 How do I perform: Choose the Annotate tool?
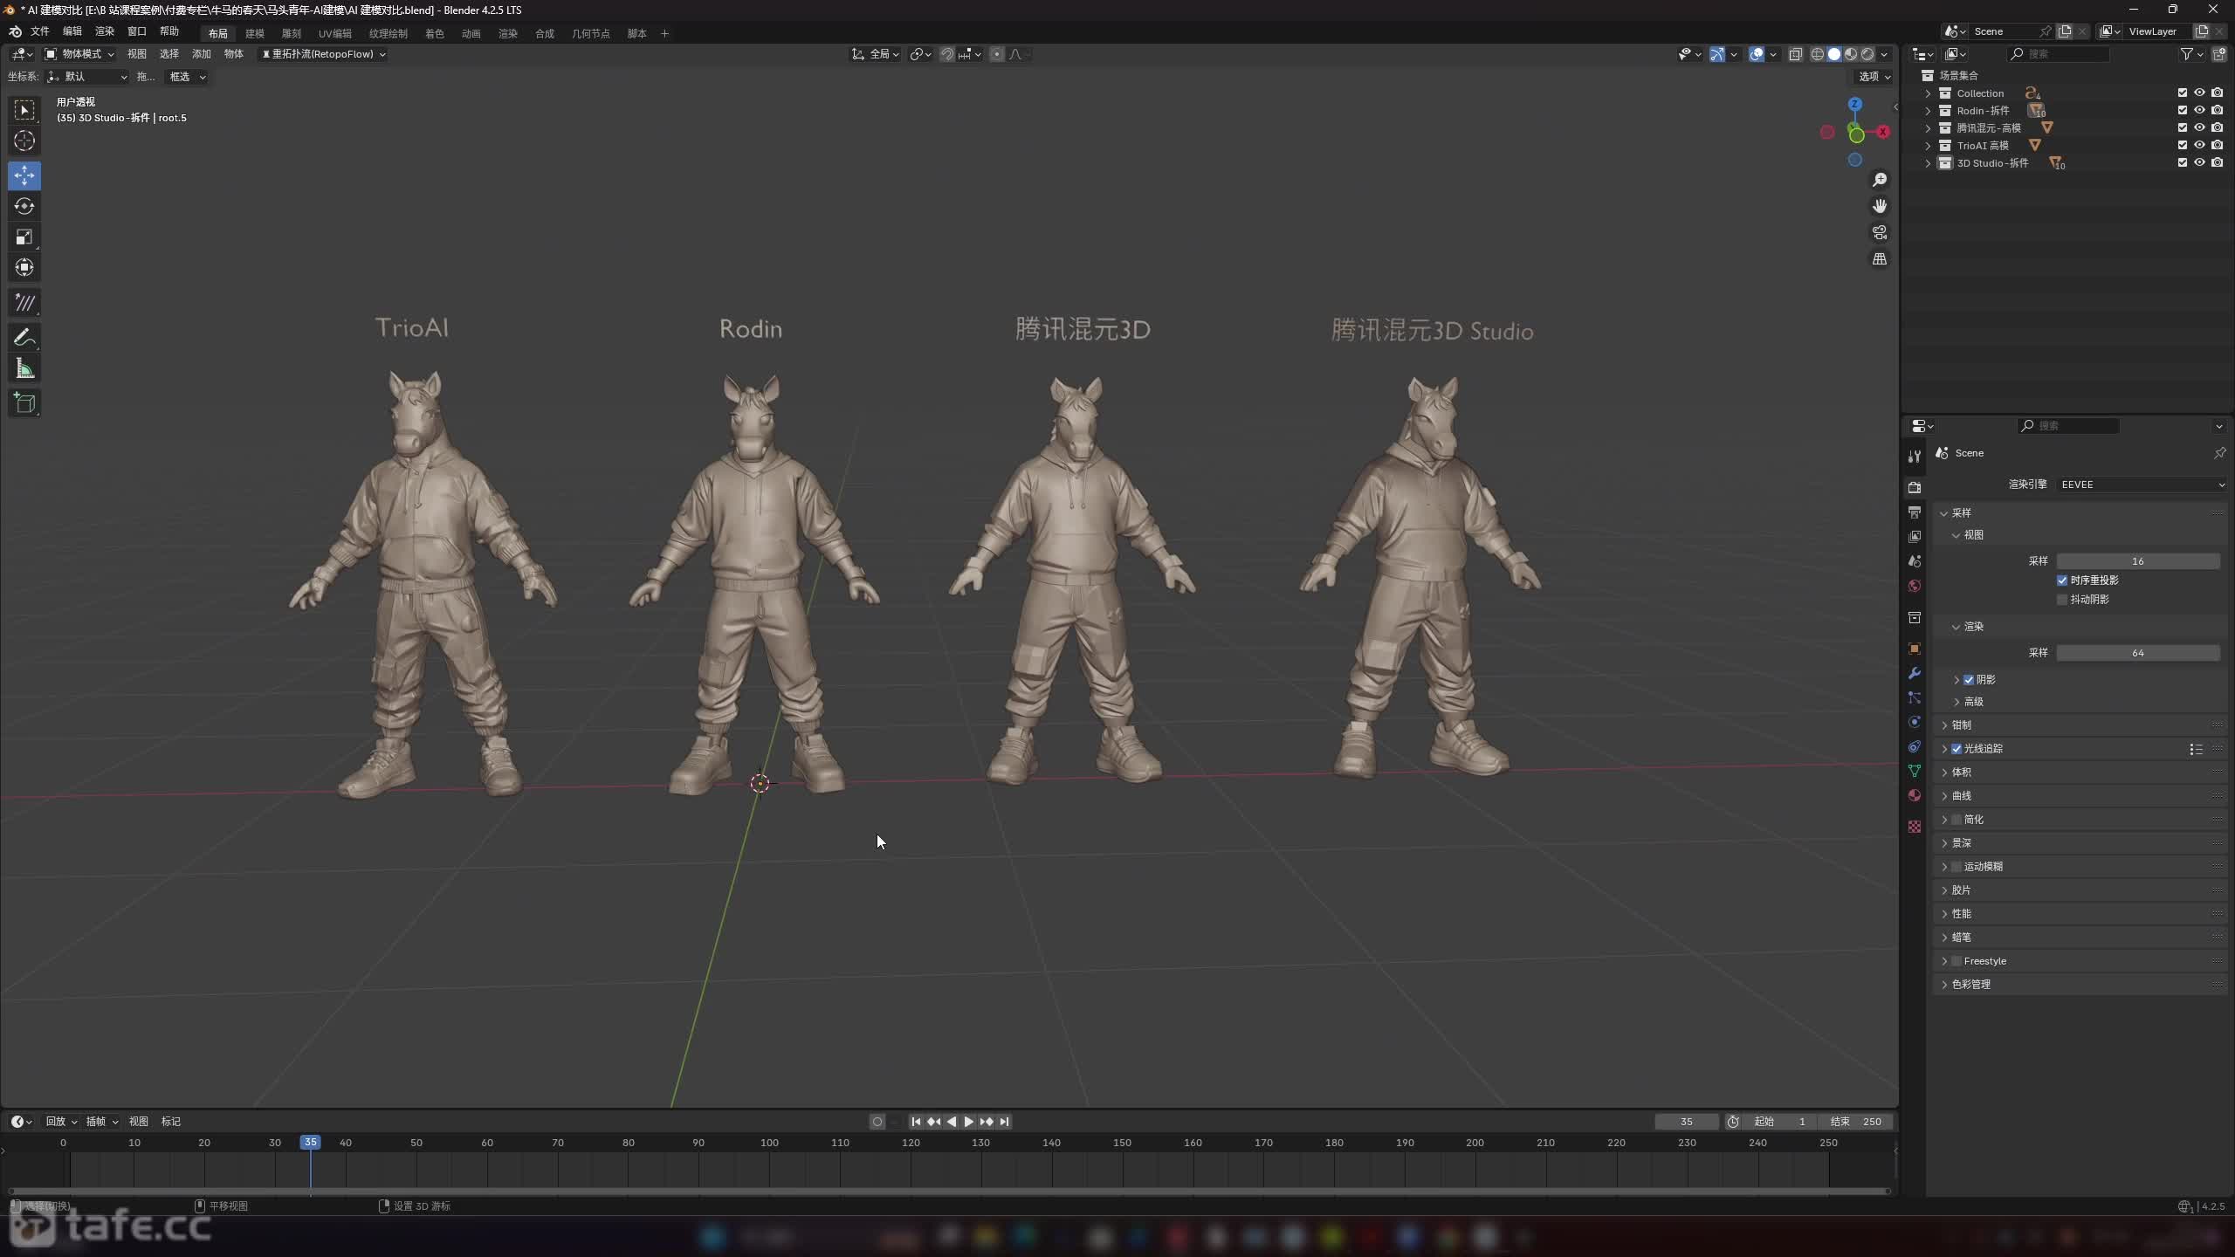tap(24, 337)
